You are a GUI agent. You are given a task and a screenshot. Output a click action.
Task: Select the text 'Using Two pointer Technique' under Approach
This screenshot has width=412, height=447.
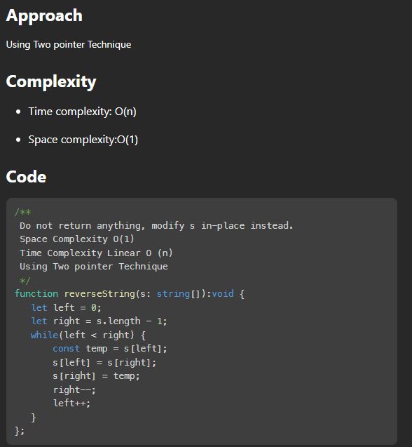tap(69, 45)
